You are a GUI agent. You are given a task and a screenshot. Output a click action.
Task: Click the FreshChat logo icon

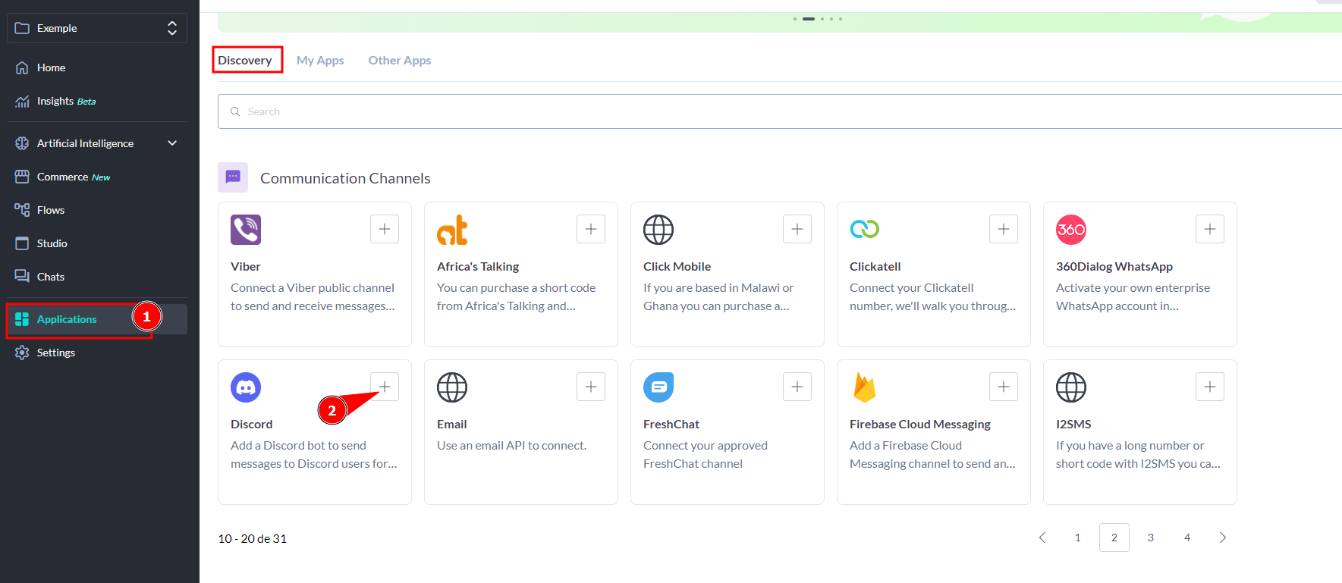pyautogui.click(x=658, y=387)
